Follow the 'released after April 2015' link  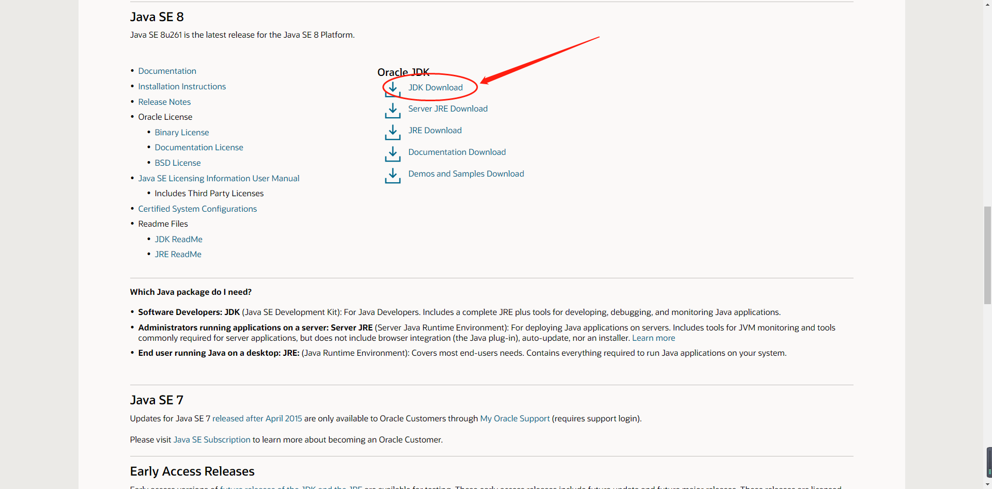[257, 418]
